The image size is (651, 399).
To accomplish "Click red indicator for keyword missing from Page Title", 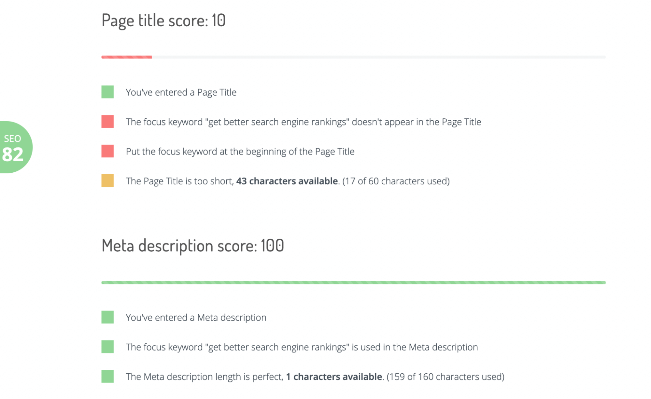I will (x=107, y=122).
